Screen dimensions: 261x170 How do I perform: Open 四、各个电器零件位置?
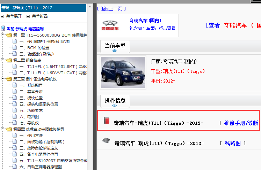[x=39, y=154]
